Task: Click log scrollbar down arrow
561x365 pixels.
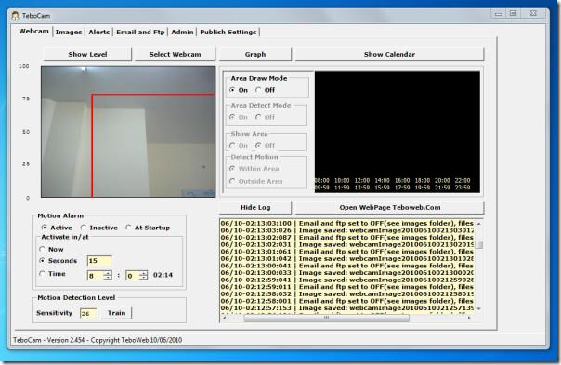Action: (x=478, y=308)
